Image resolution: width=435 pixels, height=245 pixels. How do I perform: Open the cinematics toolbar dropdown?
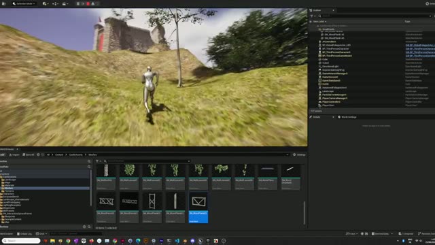coord(65,3)
